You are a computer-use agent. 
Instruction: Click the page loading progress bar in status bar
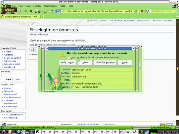142,127
